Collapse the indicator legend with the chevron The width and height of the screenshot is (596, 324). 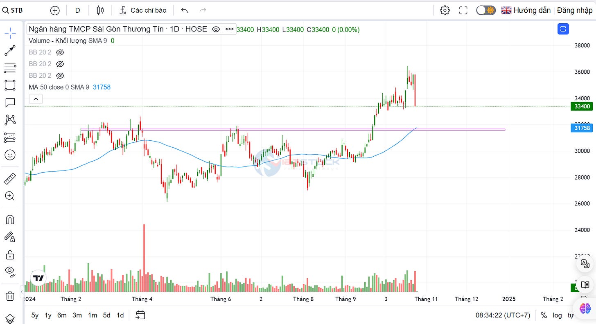(x=36, y=99)
